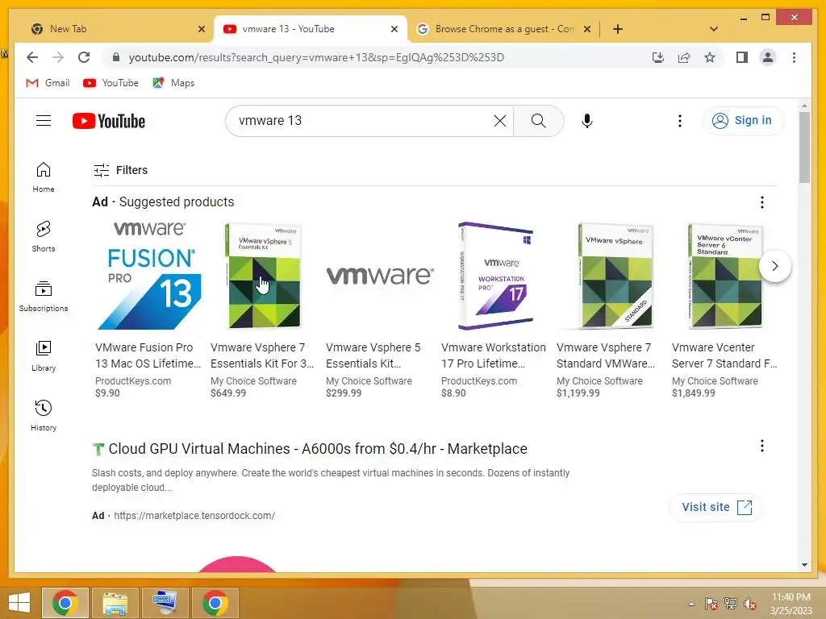Screen dimensions: 826x619
Task: Open the YouTube hamburger guide menu
Action: tap(44, 121)
